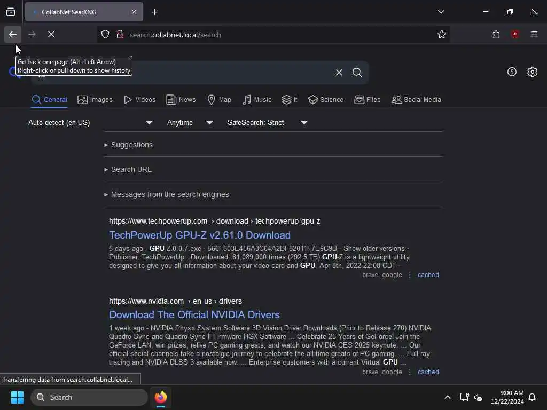547x410 pixels.
Task: Click the forward navigation arrow
Action: 32,35
